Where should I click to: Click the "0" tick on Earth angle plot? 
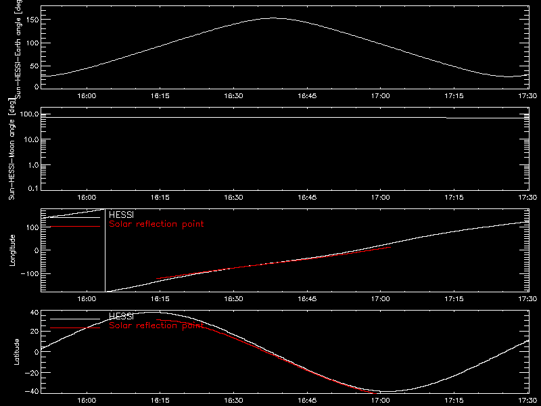(x=37, y=87)
